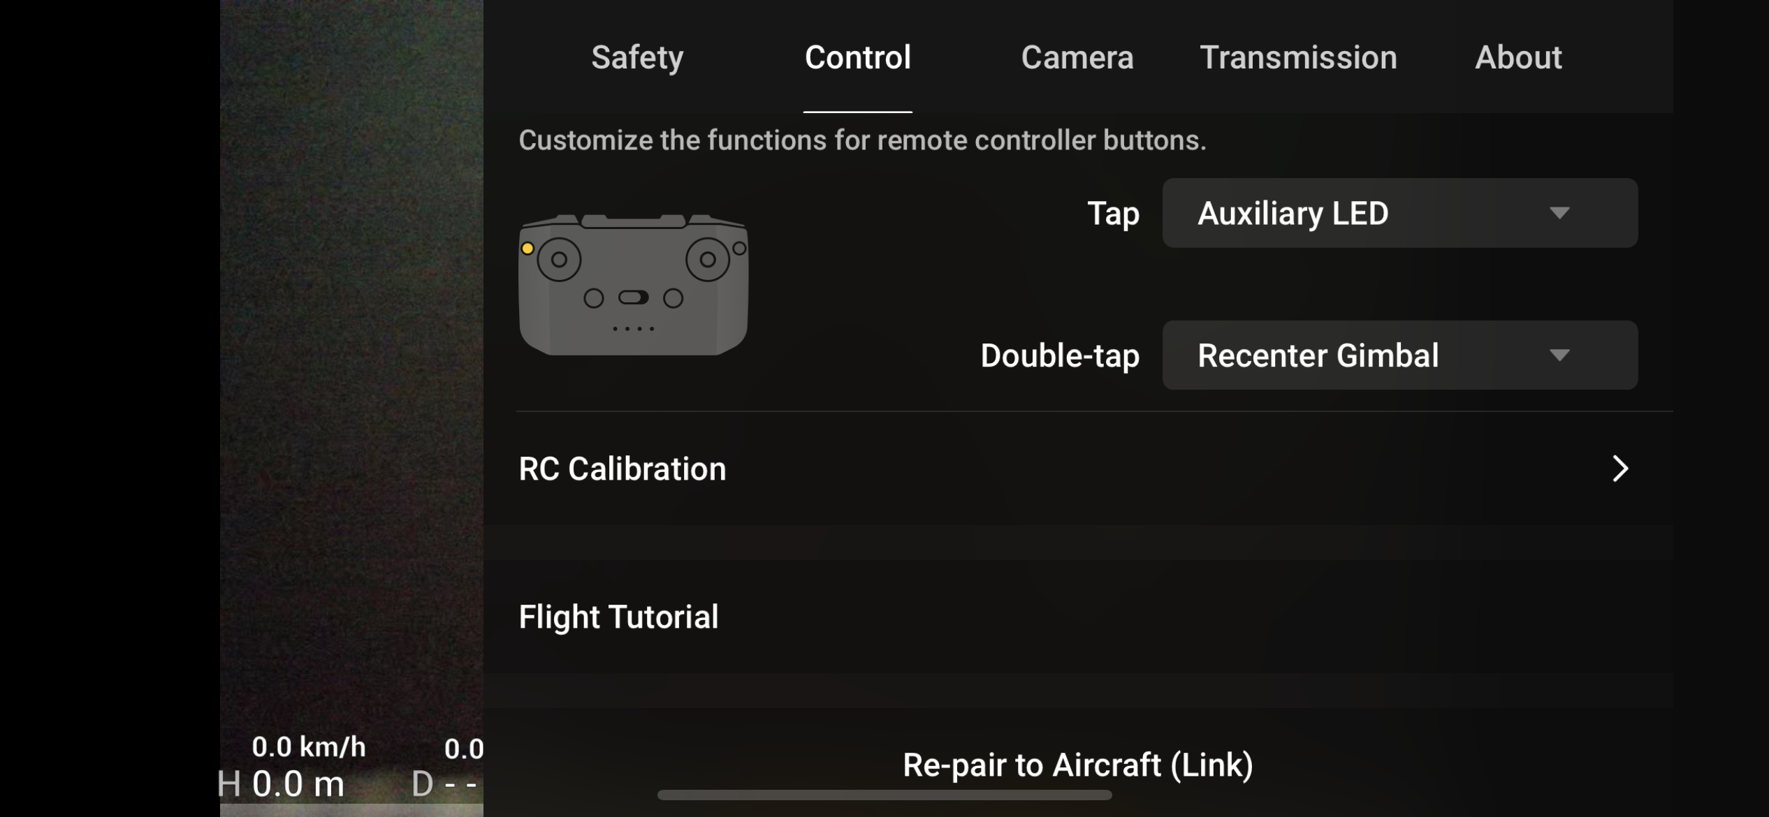1769x817 pixels.
Task: Click the right joystick on controller image
Action: (707, 260)
